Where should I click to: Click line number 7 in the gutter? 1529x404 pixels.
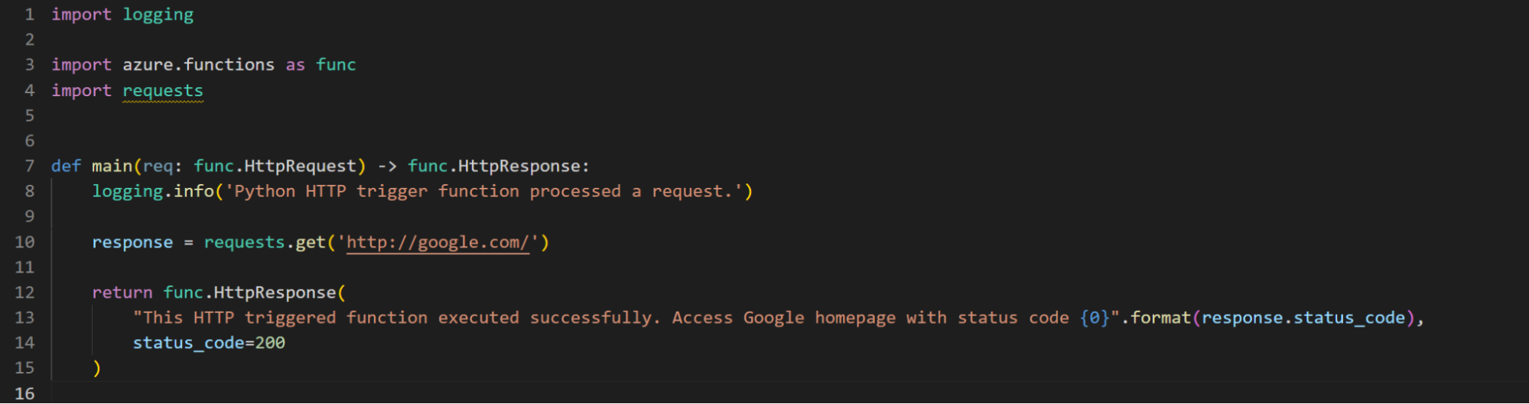click(29, 166)
